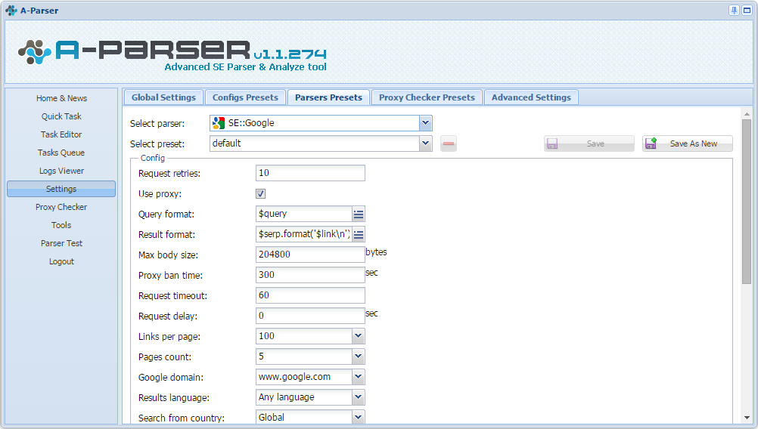Open the Advanced Settings tab
This screenshot has height=429, width=758.
pos(531,97)
